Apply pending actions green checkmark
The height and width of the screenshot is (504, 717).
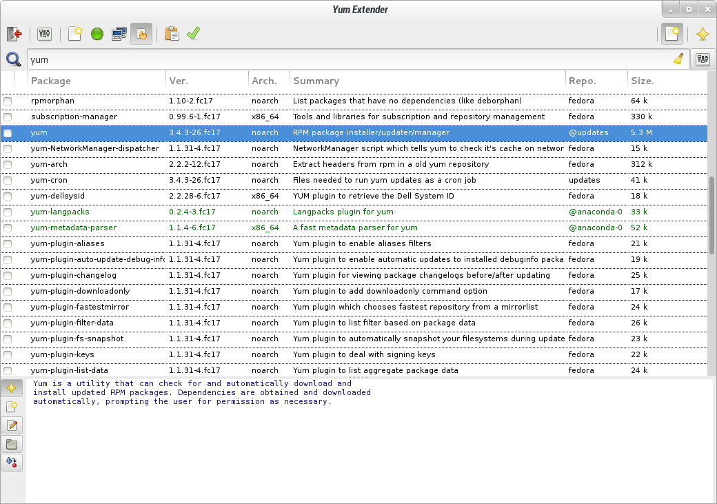194,33
